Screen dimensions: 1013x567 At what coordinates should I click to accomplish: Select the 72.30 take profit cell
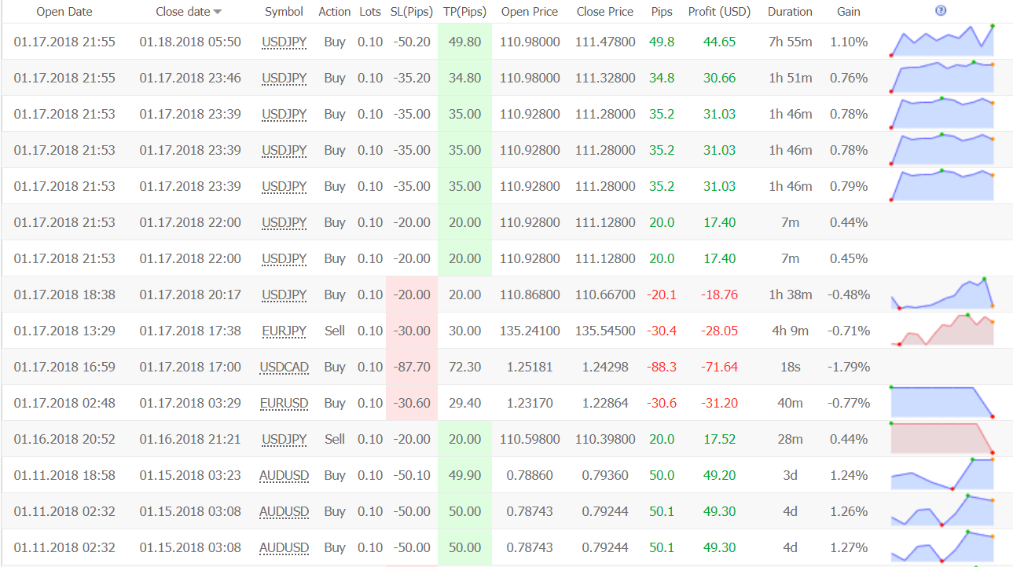(x=464, y=368)
